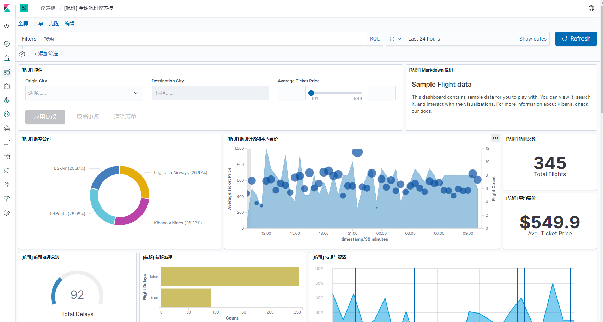Click the Average Ticket Price slider handle

pyautogui.click(x=311, y=93)
